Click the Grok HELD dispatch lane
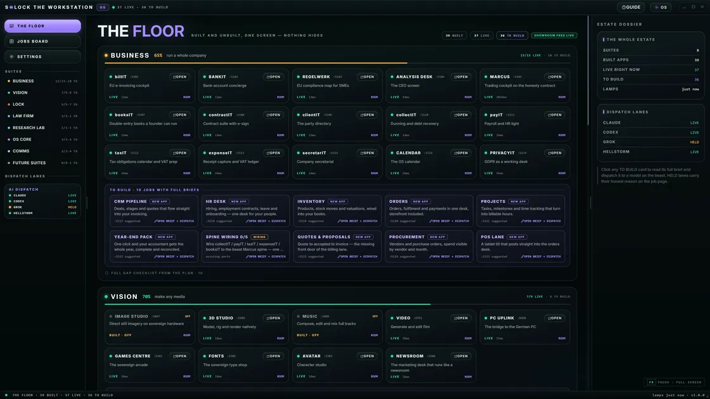The width and height of the screenshot is (710, 399). (x=650, y=142)
